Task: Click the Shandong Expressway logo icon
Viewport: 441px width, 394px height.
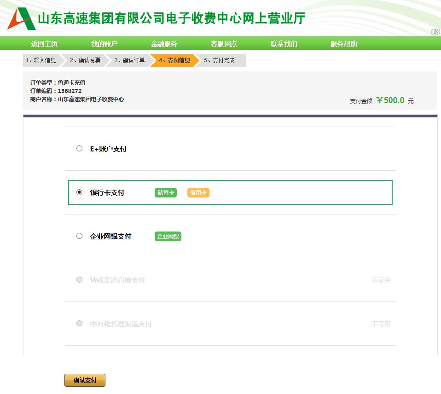Action: [x=21, y=18]
